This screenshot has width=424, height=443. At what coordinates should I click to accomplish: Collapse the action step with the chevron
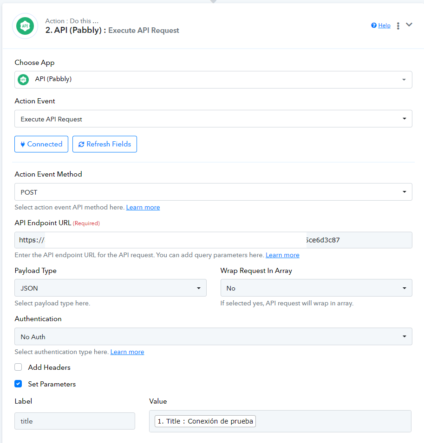pos(409,25)
